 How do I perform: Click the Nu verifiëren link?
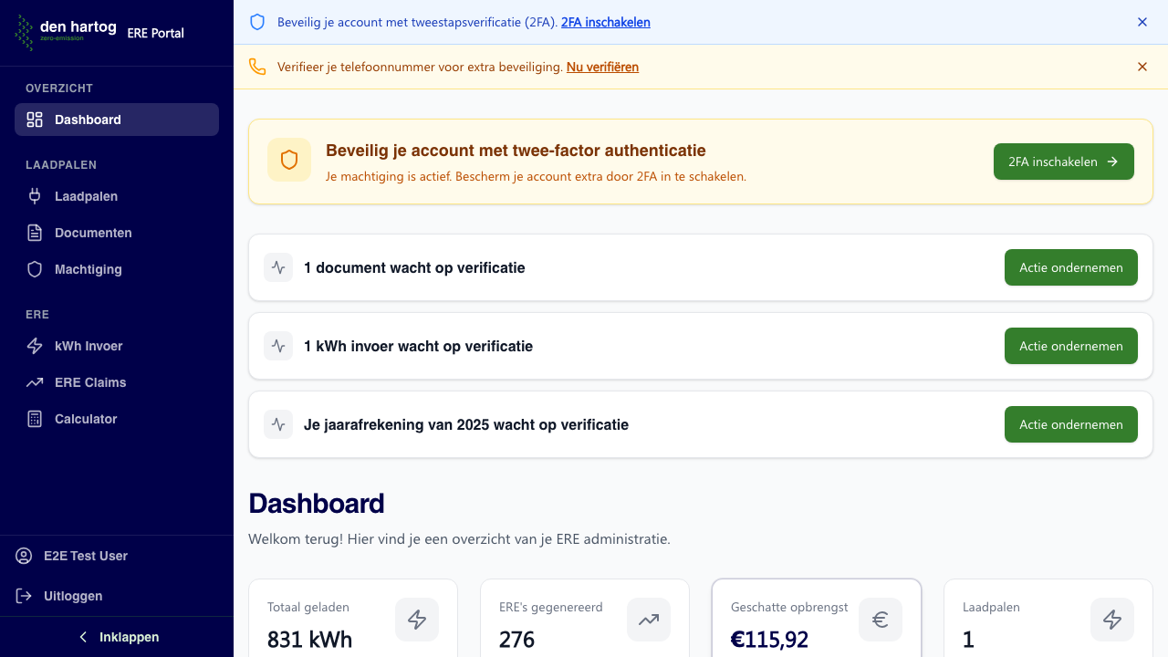(x=602, y=67)
